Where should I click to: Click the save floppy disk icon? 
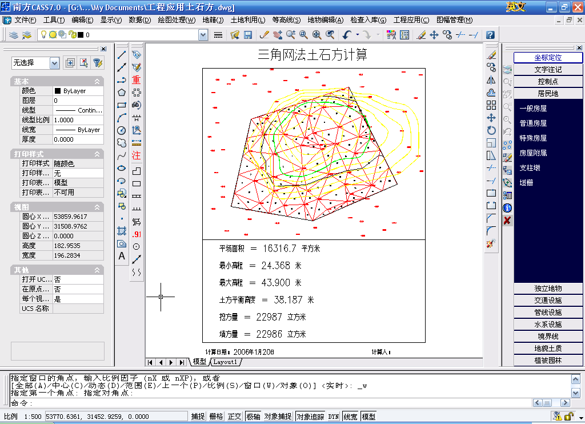pos(248,35)
